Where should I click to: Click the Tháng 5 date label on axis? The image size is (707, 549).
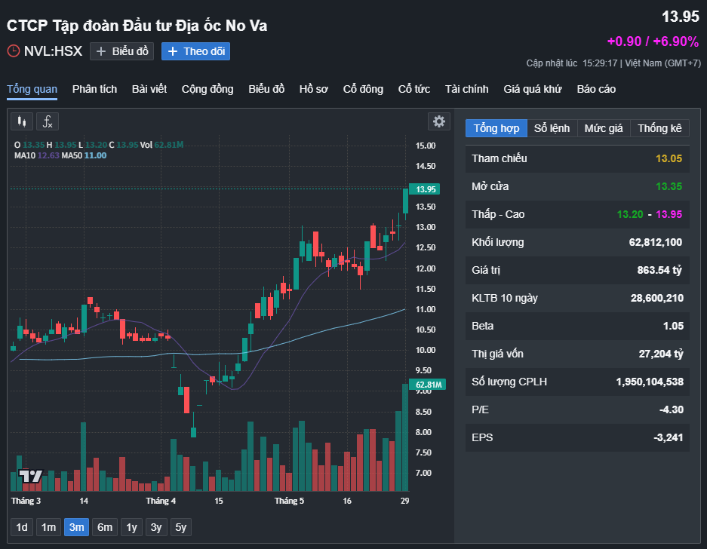290,501
